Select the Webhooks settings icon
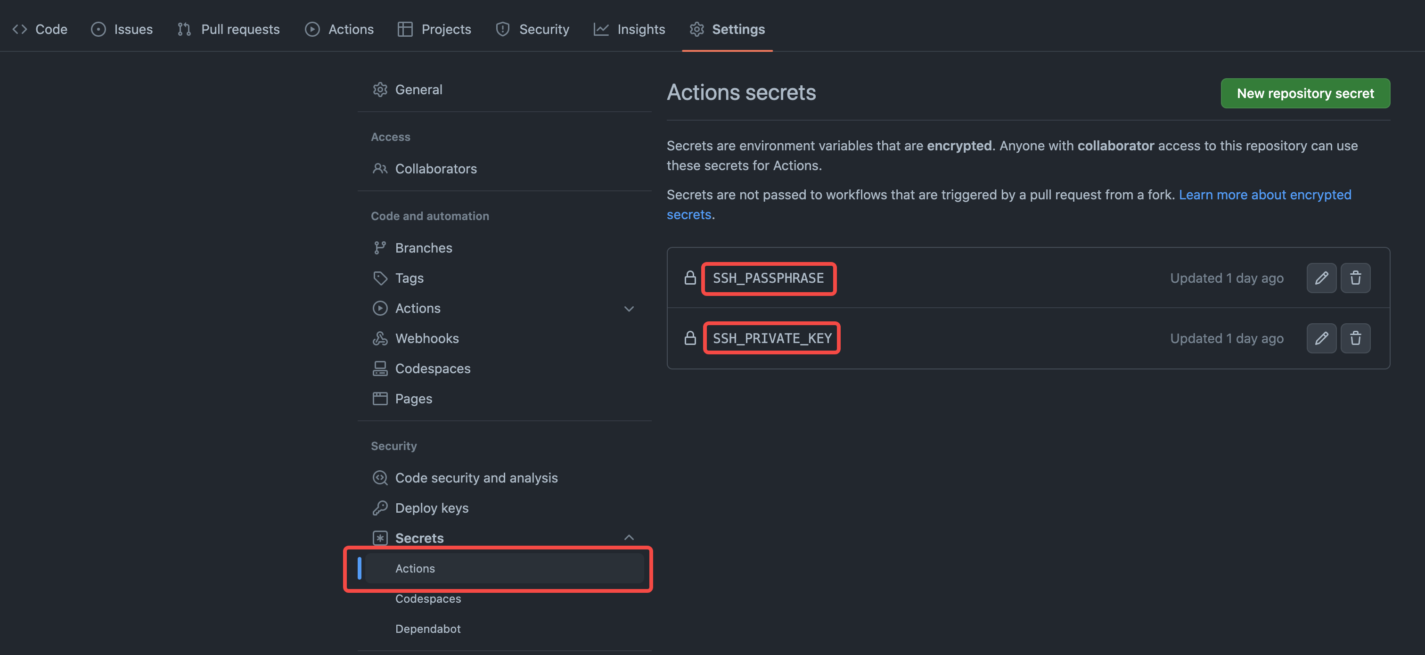This screenshot has width=1425, height=655. tap(381, 338)
